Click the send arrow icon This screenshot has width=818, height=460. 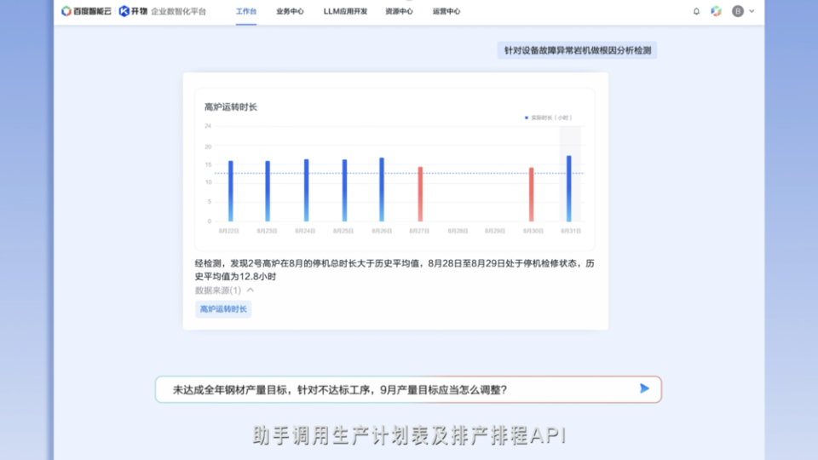pyautogui.click(x=644, y=388)
